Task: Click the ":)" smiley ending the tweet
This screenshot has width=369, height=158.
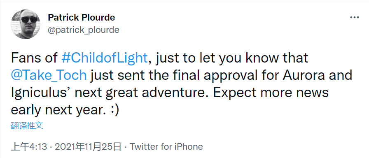Action: point(114,110)
